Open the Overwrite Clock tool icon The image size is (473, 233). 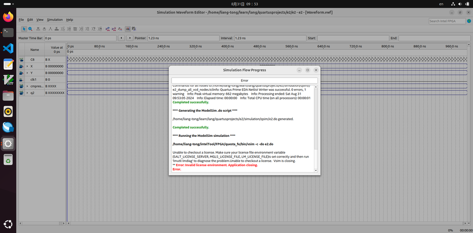[x=88, y=29]
